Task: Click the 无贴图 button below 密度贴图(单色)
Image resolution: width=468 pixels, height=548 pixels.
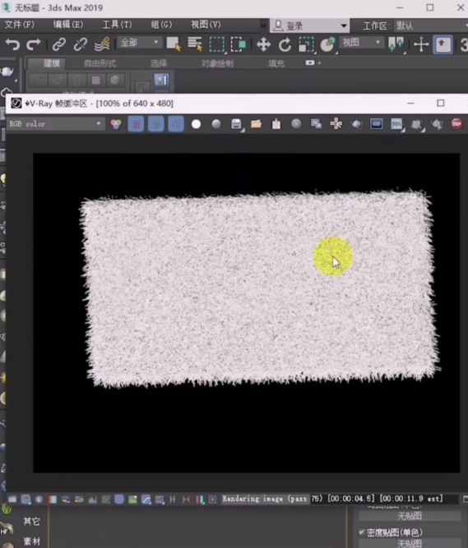Action: pos(410,543)
